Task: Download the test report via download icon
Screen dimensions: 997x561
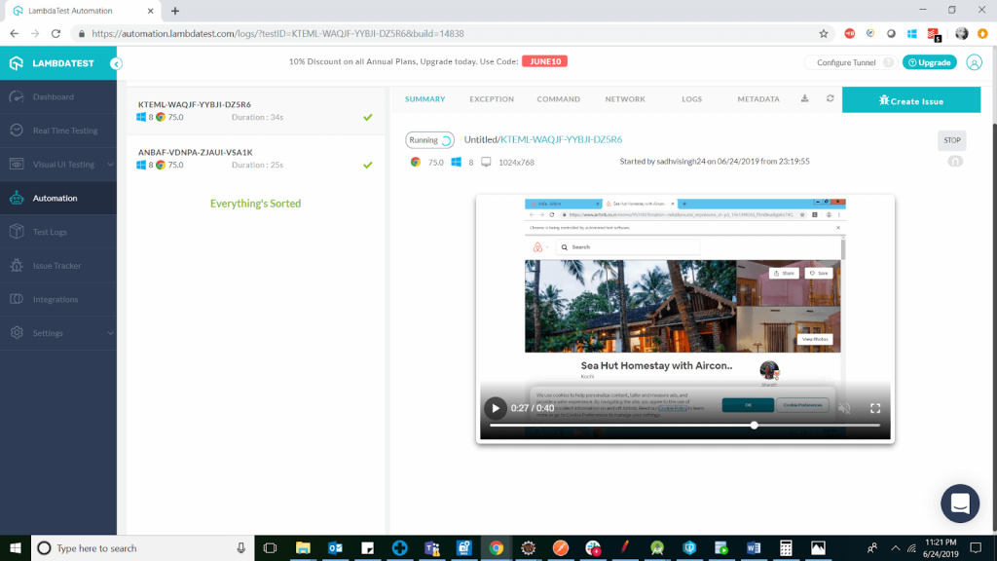Action: pyautogui.click(x=803, y=97)
